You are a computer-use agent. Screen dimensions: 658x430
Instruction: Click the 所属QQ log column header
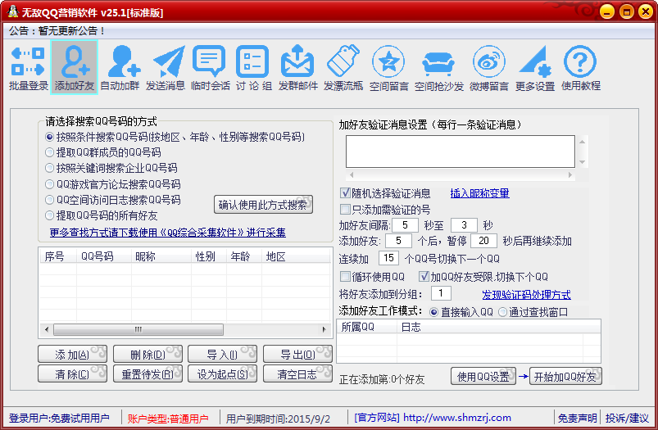pyautogui.click(x=367, y=327)
